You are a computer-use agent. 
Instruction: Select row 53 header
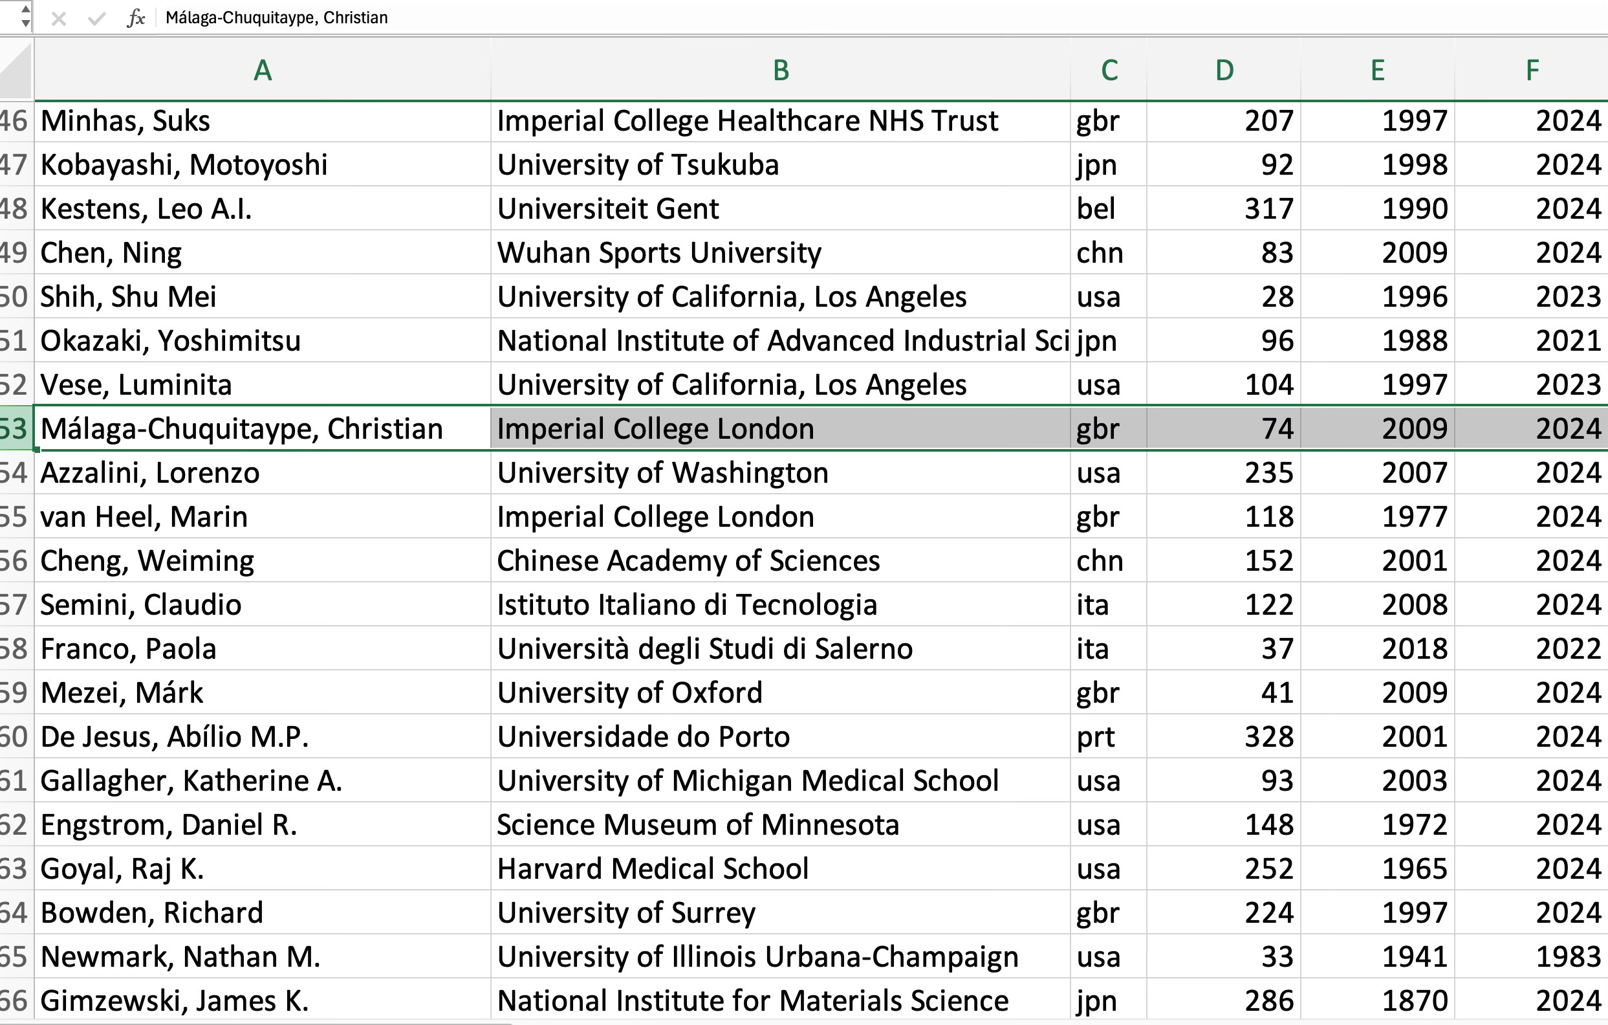pyautogui.click(x=15, y=429)
